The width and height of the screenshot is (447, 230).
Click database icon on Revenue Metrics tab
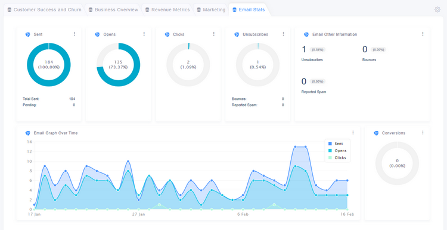pos(147,10)
